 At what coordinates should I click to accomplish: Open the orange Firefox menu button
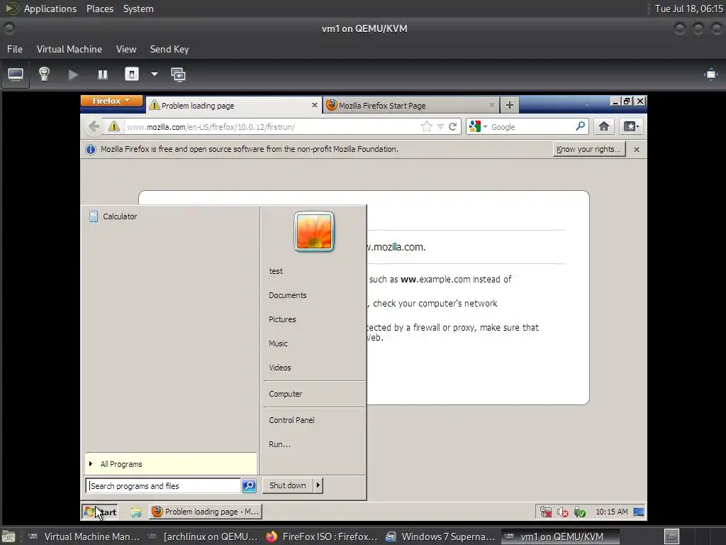pos(111,101)
